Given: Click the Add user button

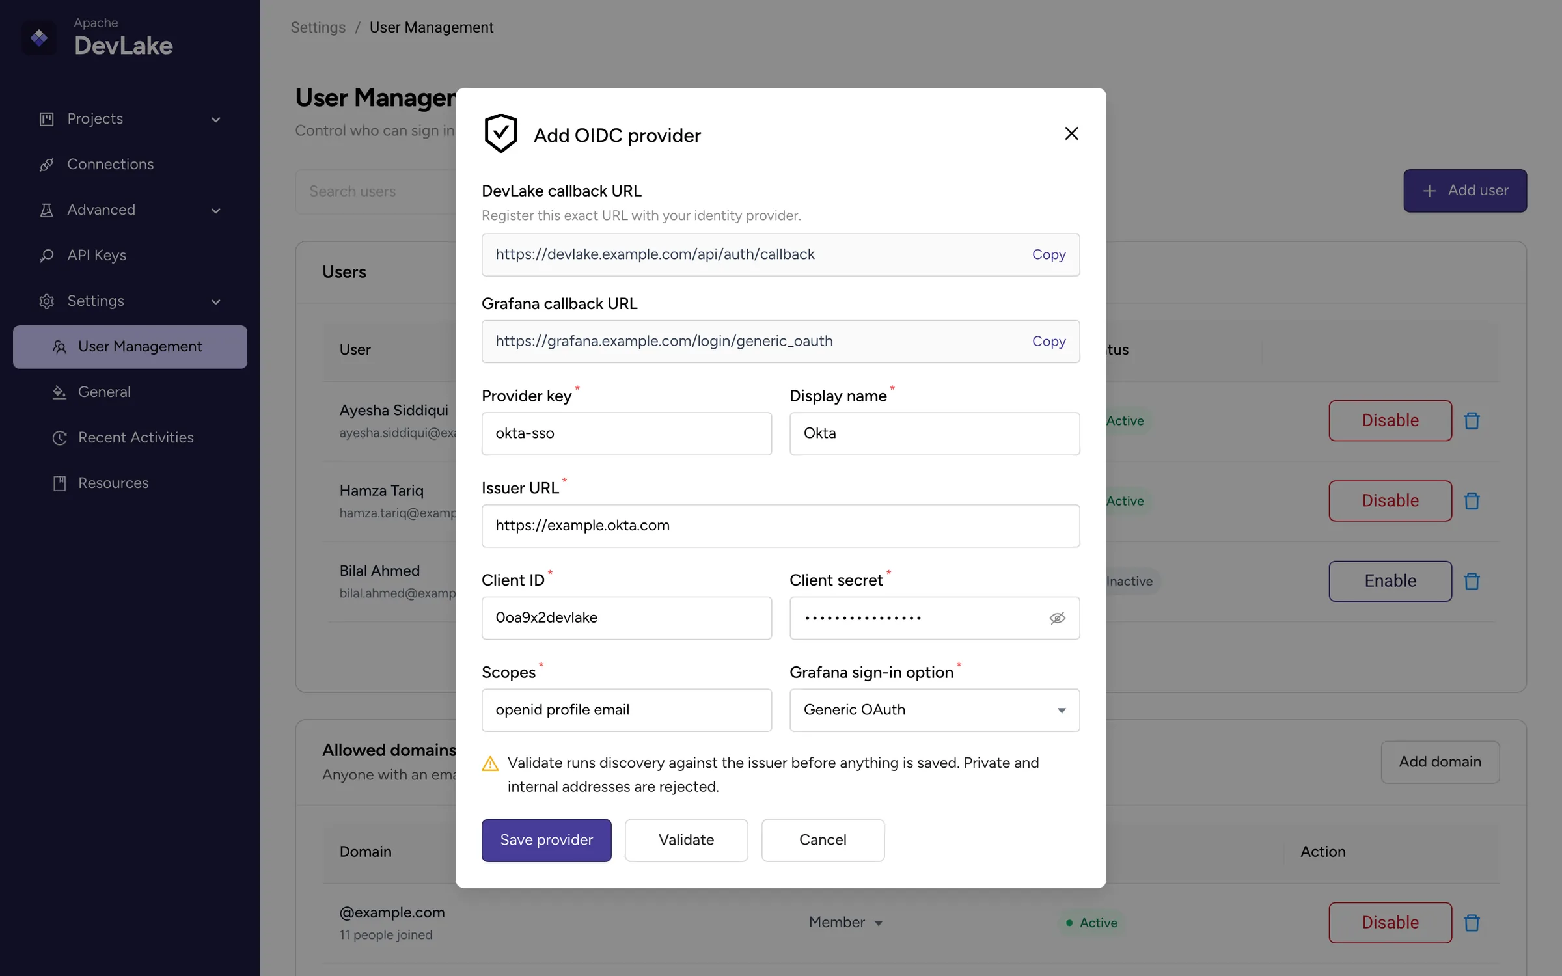Looking at the screenshot, I should 1465,191.
